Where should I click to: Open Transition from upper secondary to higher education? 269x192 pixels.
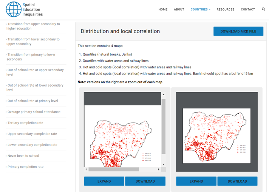(33, 26)
